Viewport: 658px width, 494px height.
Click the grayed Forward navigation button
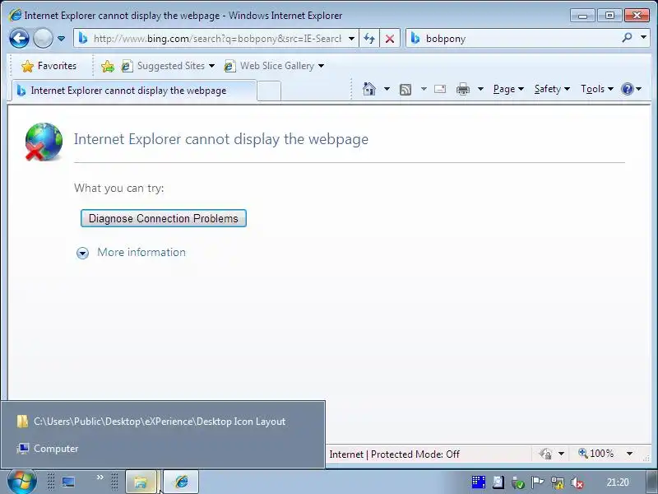43,39
